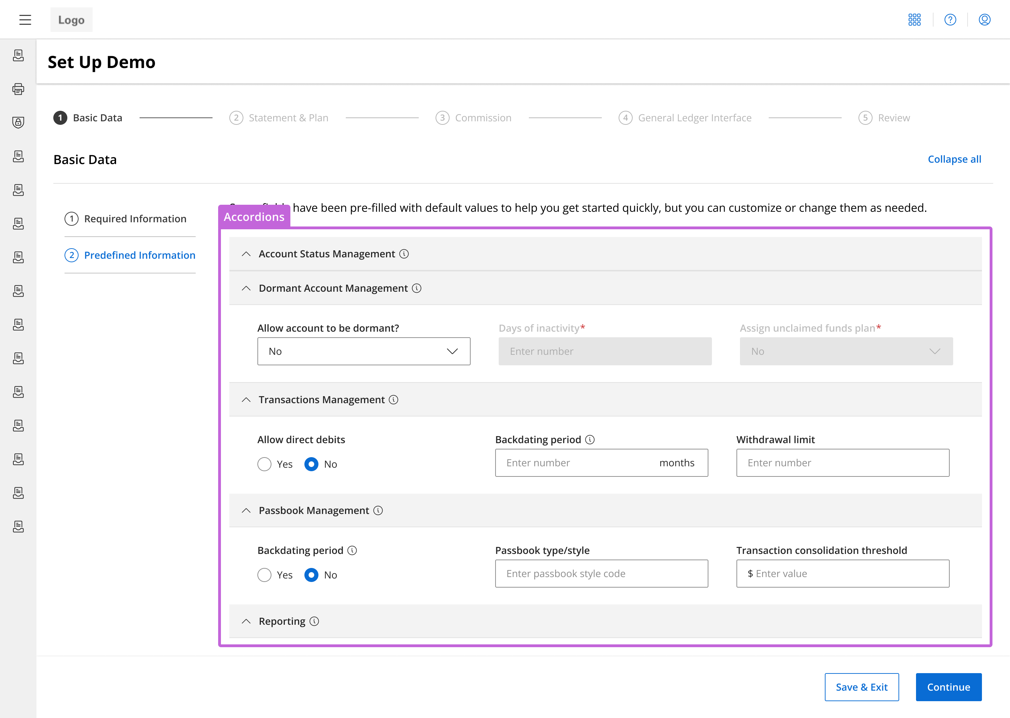Click the printer icon in sidebar
The image size is (1010, 718).
click(x=18, y=89)
